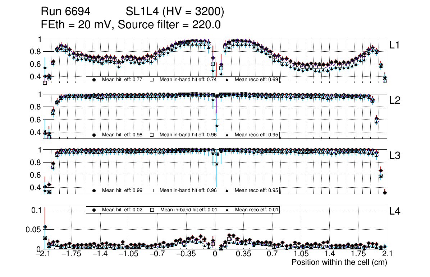Select 'Mean in-band hit eff: 0.96' in L3 legend

click(188, 191)
